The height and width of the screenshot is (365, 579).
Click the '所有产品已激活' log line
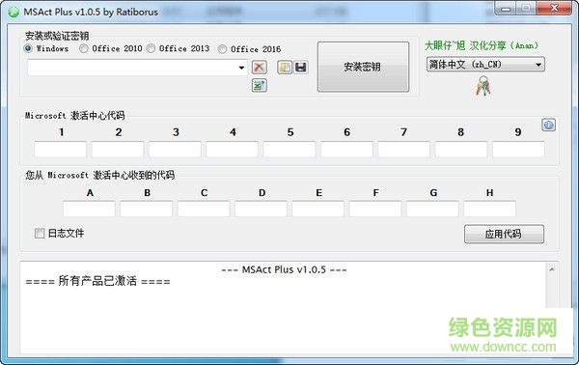tap(97, 281)
